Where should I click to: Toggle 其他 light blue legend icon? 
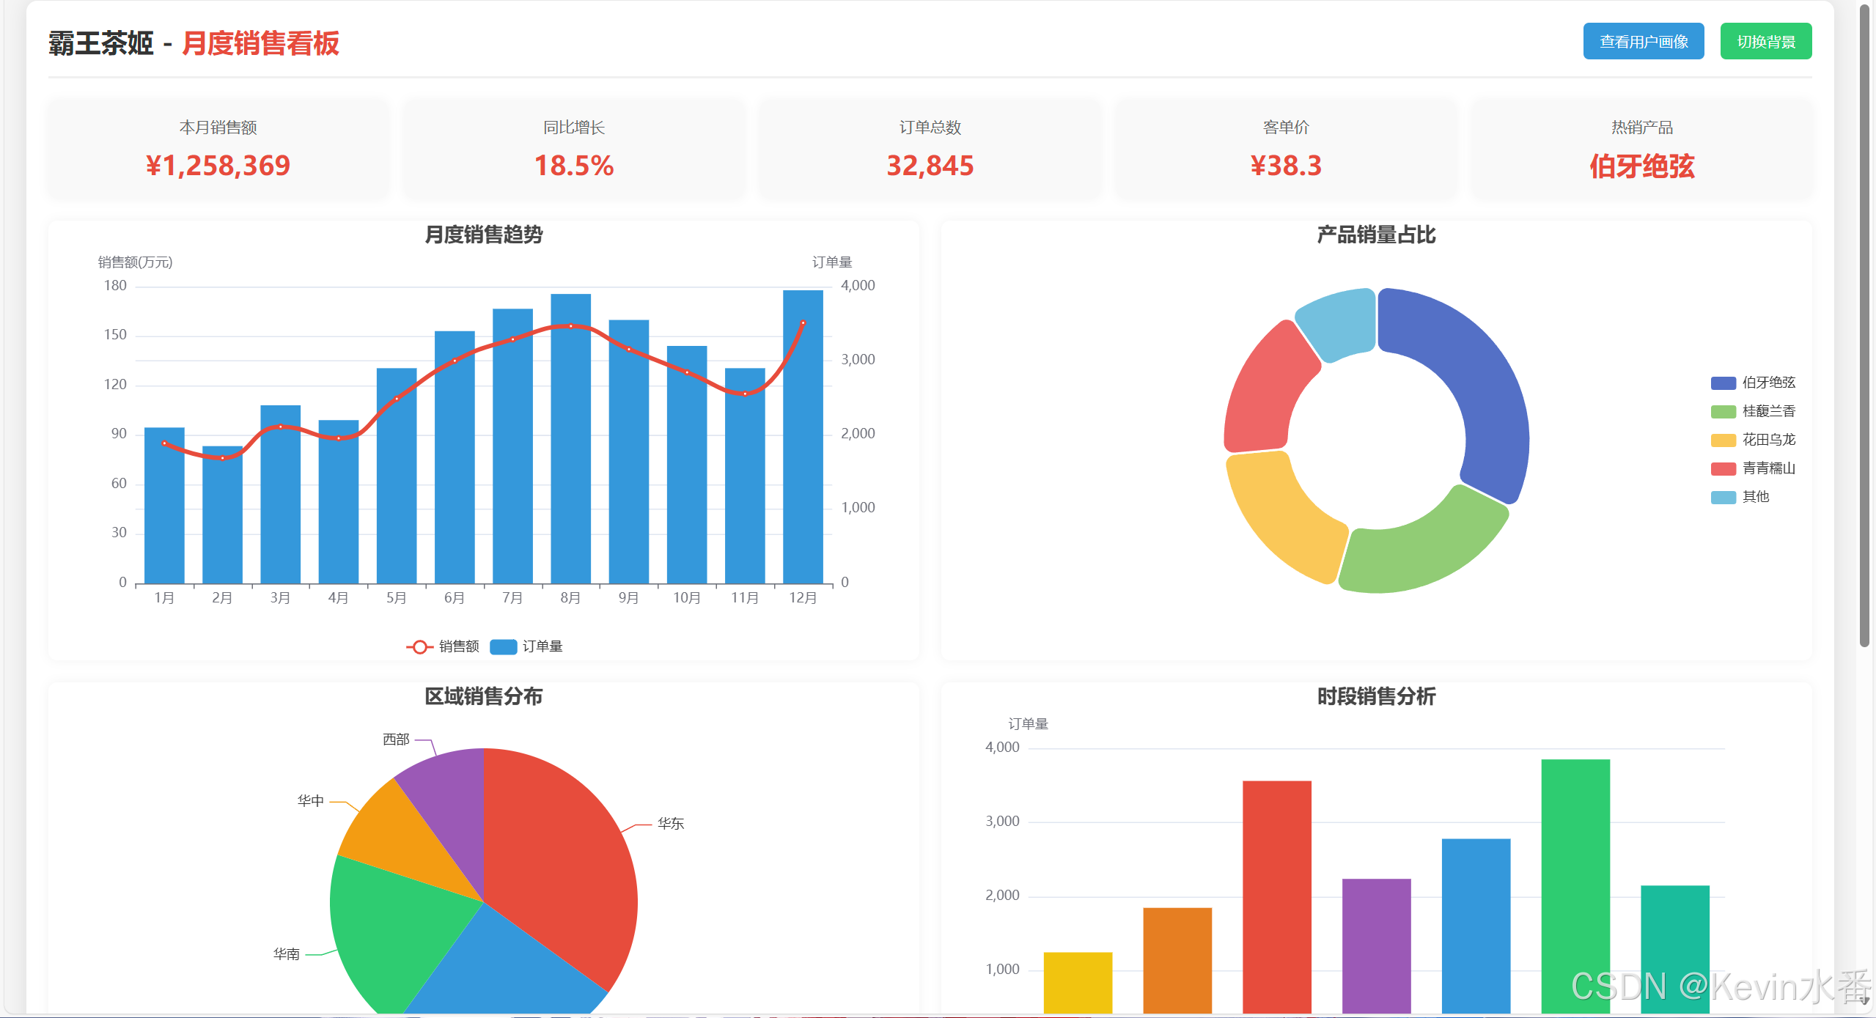[x=1723, y=497]
